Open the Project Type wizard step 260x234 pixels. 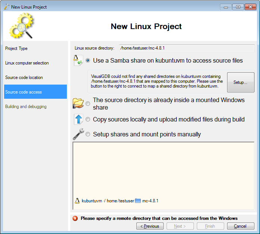point(35,48)
